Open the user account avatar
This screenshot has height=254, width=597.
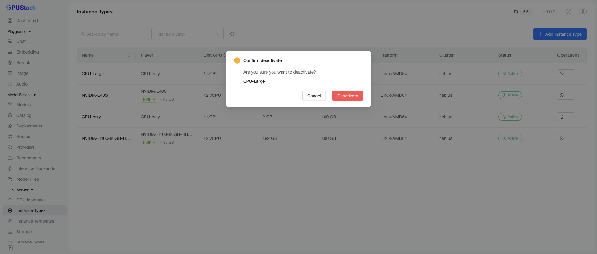[x=583, y=12]
